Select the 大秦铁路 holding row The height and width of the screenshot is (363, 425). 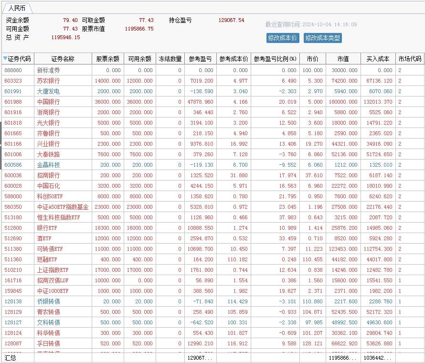pos(212,154)
